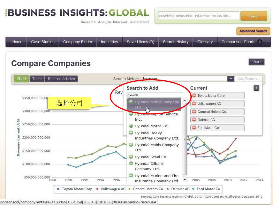The height and width of the screenshot is (205, 273).
Task: Switch to the Table tab
Action: 37,79
